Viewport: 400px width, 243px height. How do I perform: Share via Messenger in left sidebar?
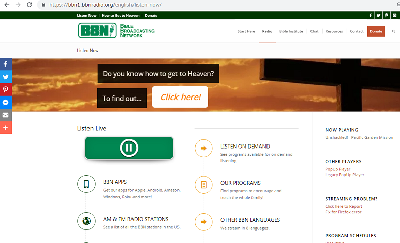[x=6, y=102]
